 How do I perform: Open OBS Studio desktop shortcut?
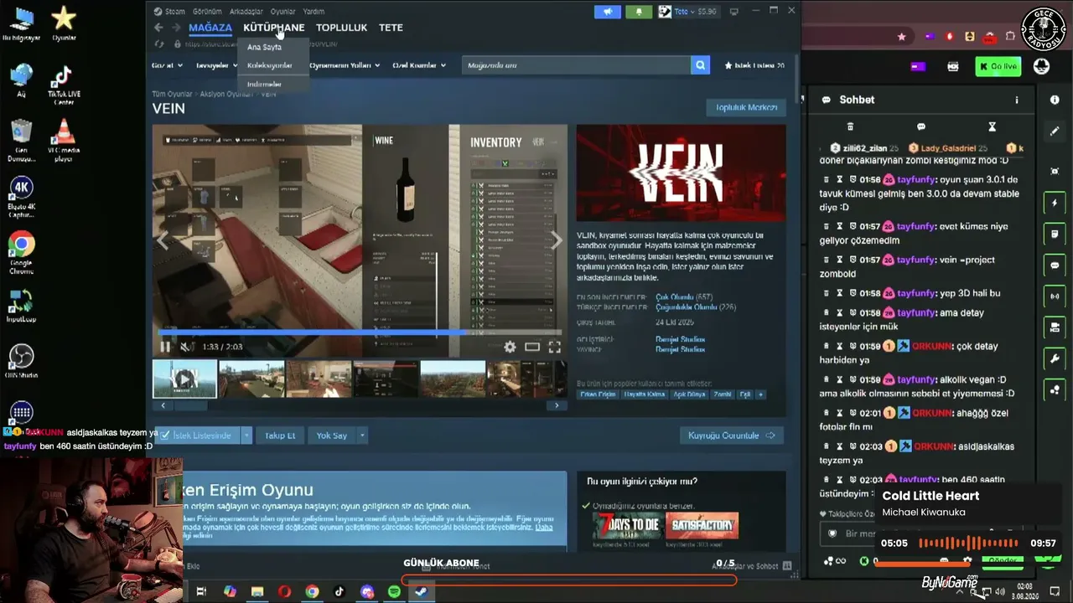(22, 362)
